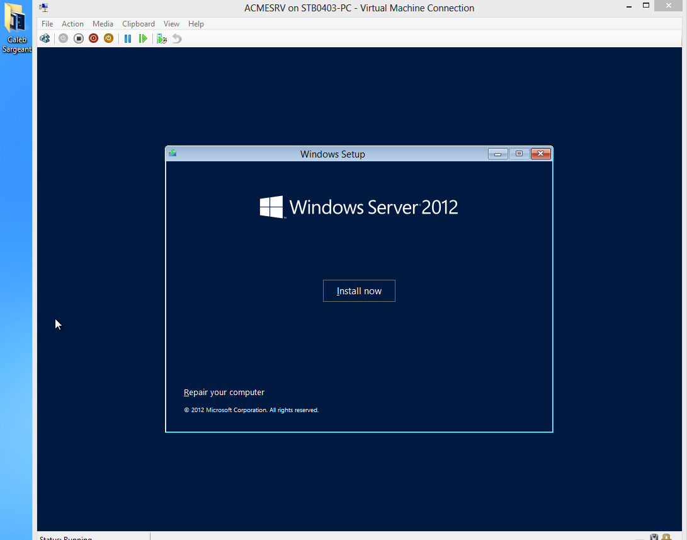Click the 2012 Microsoft Corporation copyright text
The image size is (687, 540).
(251, 410)
